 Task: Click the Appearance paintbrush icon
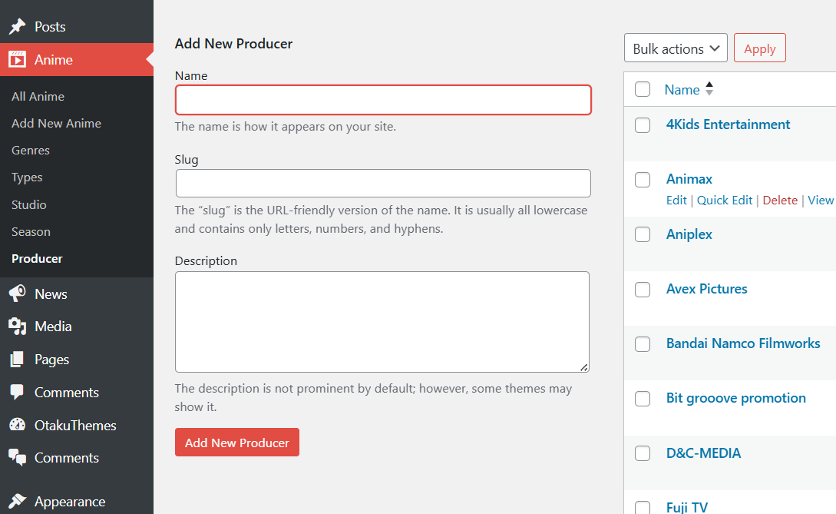[x=17, y=502]
